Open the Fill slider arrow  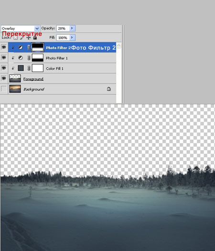point(72,38)
